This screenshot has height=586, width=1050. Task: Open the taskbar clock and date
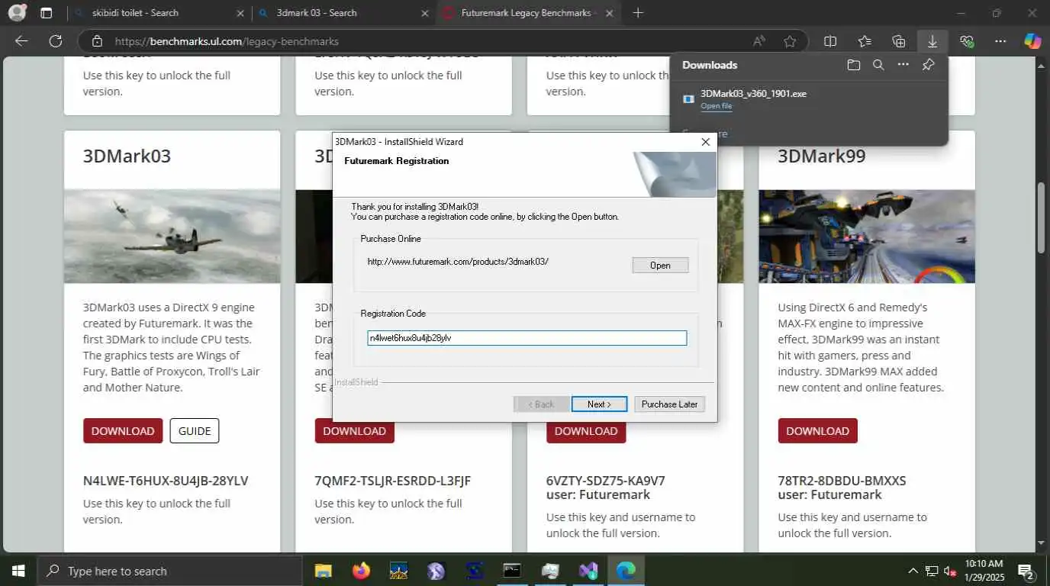pos(984,571)
